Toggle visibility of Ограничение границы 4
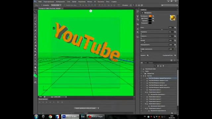Screen dimensions: 212x119 coord(141,97)
